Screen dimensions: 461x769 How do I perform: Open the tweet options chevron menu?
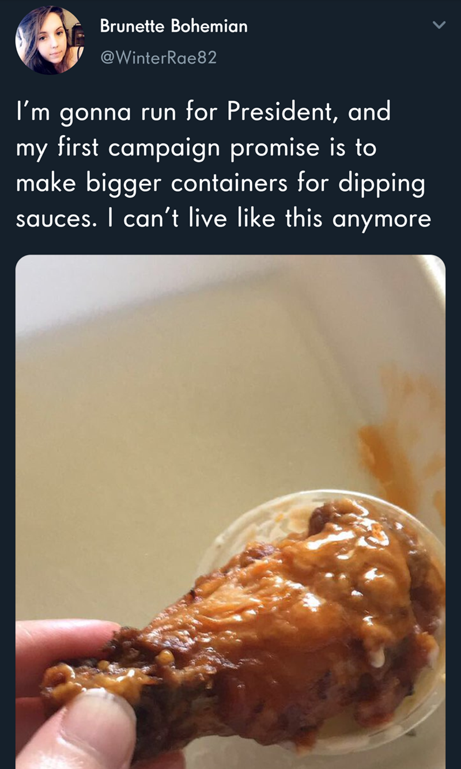click(x=440, y=25)
